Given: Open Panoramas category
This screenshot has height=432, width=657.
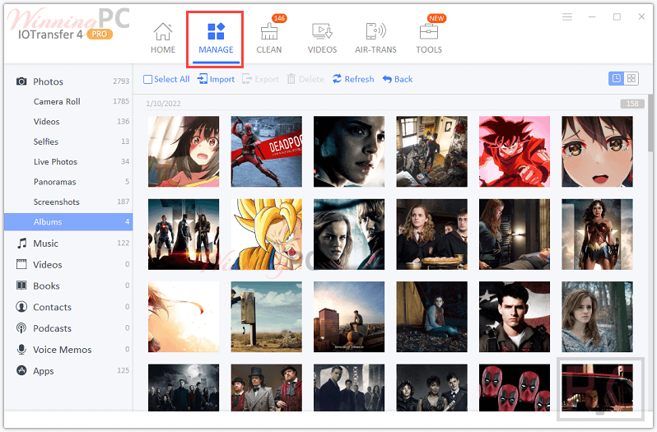Looking at the screenshot, I should tap(68, 182).
